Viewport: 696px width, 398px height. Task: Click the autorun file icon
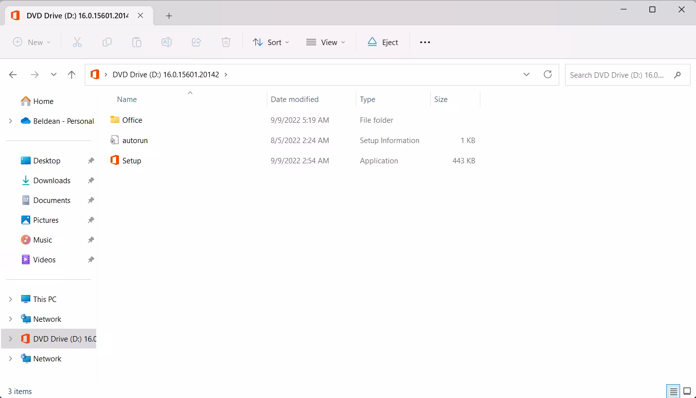click(115, 140)
